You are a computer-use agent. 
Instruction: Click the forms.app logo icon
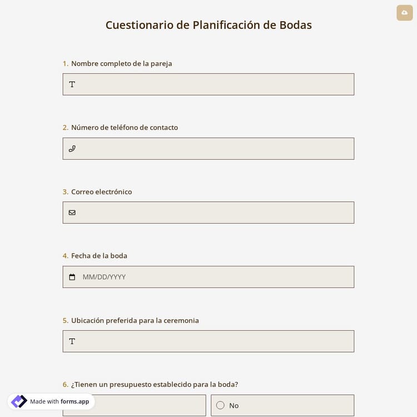19,401
